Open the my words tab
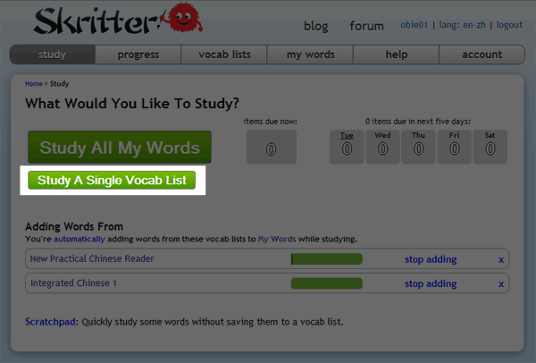Viewport: 536px width, 363px height. pos(310,55)
